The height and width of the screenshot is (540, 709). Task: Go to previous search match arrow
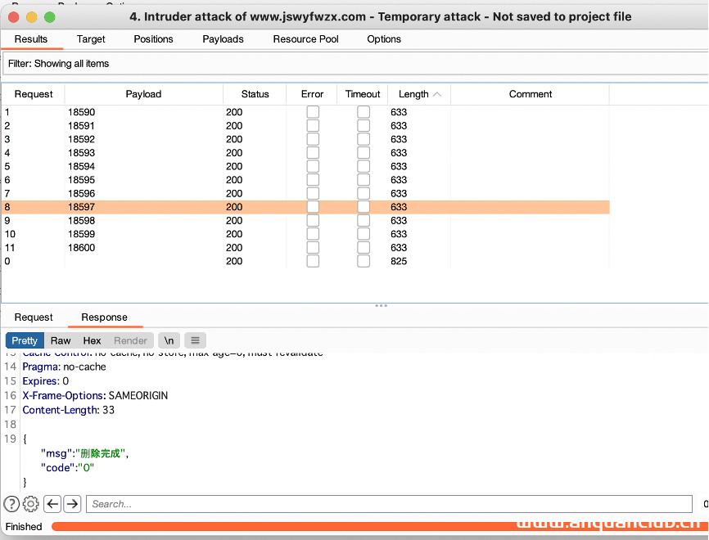(x=52, y=503)
